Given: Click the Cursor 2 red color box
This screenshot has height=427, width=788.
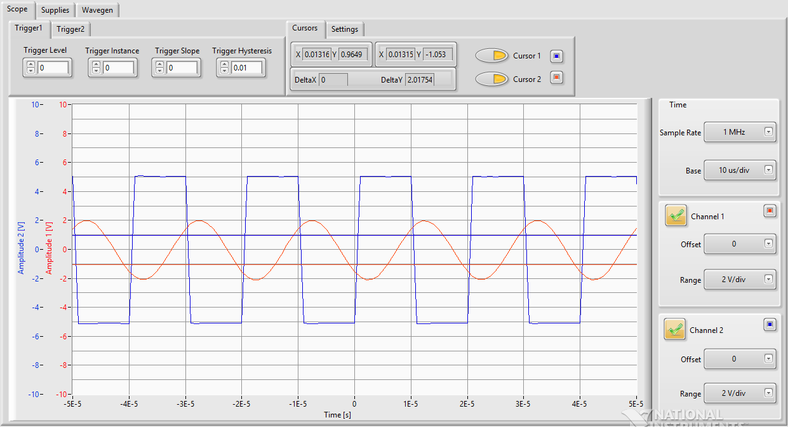Looking at the screenshot, I should (556, 78).
